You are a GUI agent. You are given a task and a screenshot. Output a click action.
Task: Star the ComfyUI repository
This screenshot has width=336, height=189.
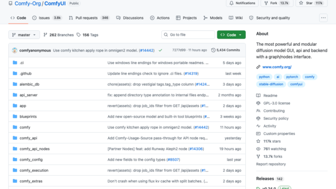pyautogui.click(x=311, y=3)
